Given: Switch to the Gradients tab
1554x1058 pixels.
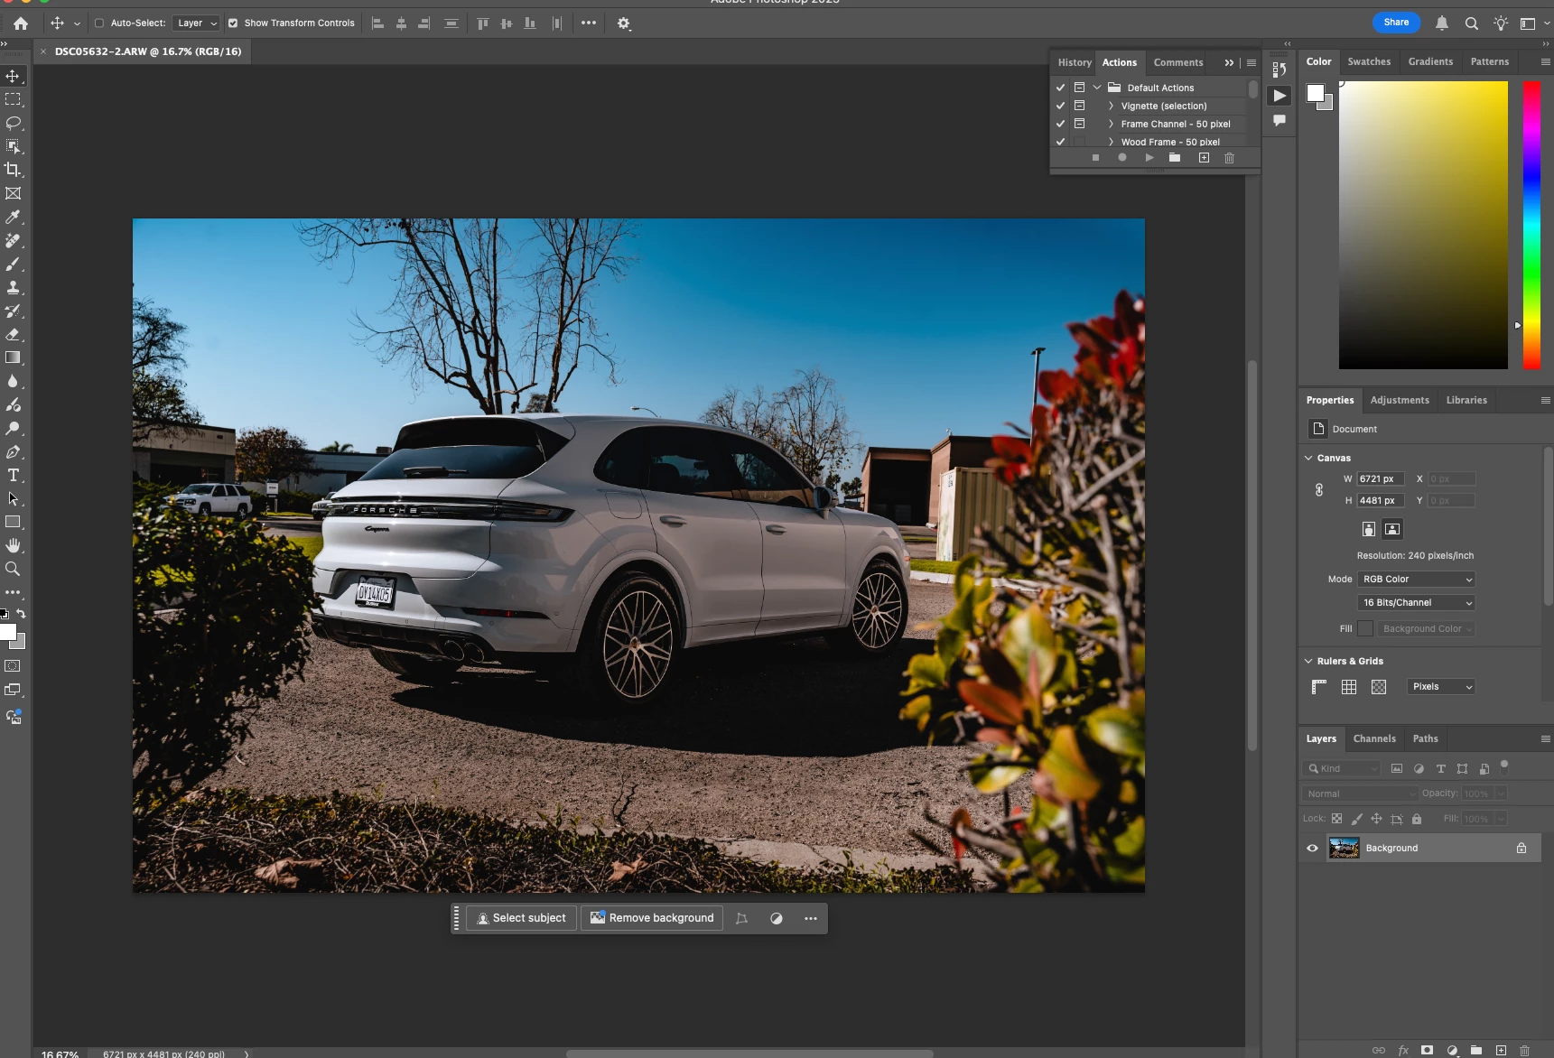Looking at the screenshot, I should (x=1430, y=61).
